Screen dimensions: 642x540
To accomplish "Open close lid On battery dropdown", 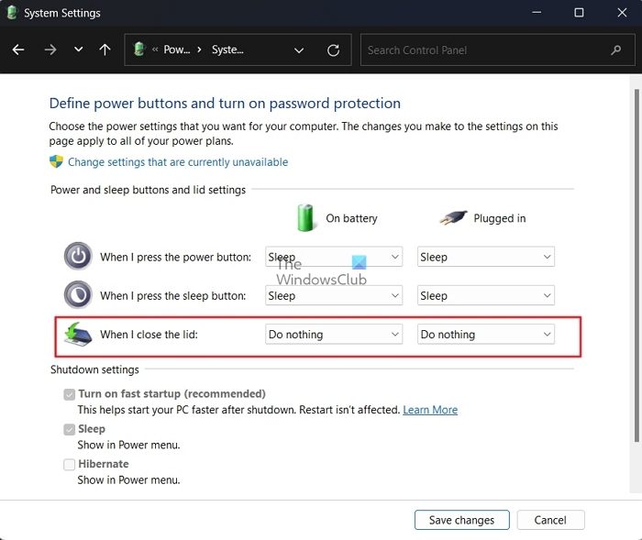I will click(x=334, y=335).
